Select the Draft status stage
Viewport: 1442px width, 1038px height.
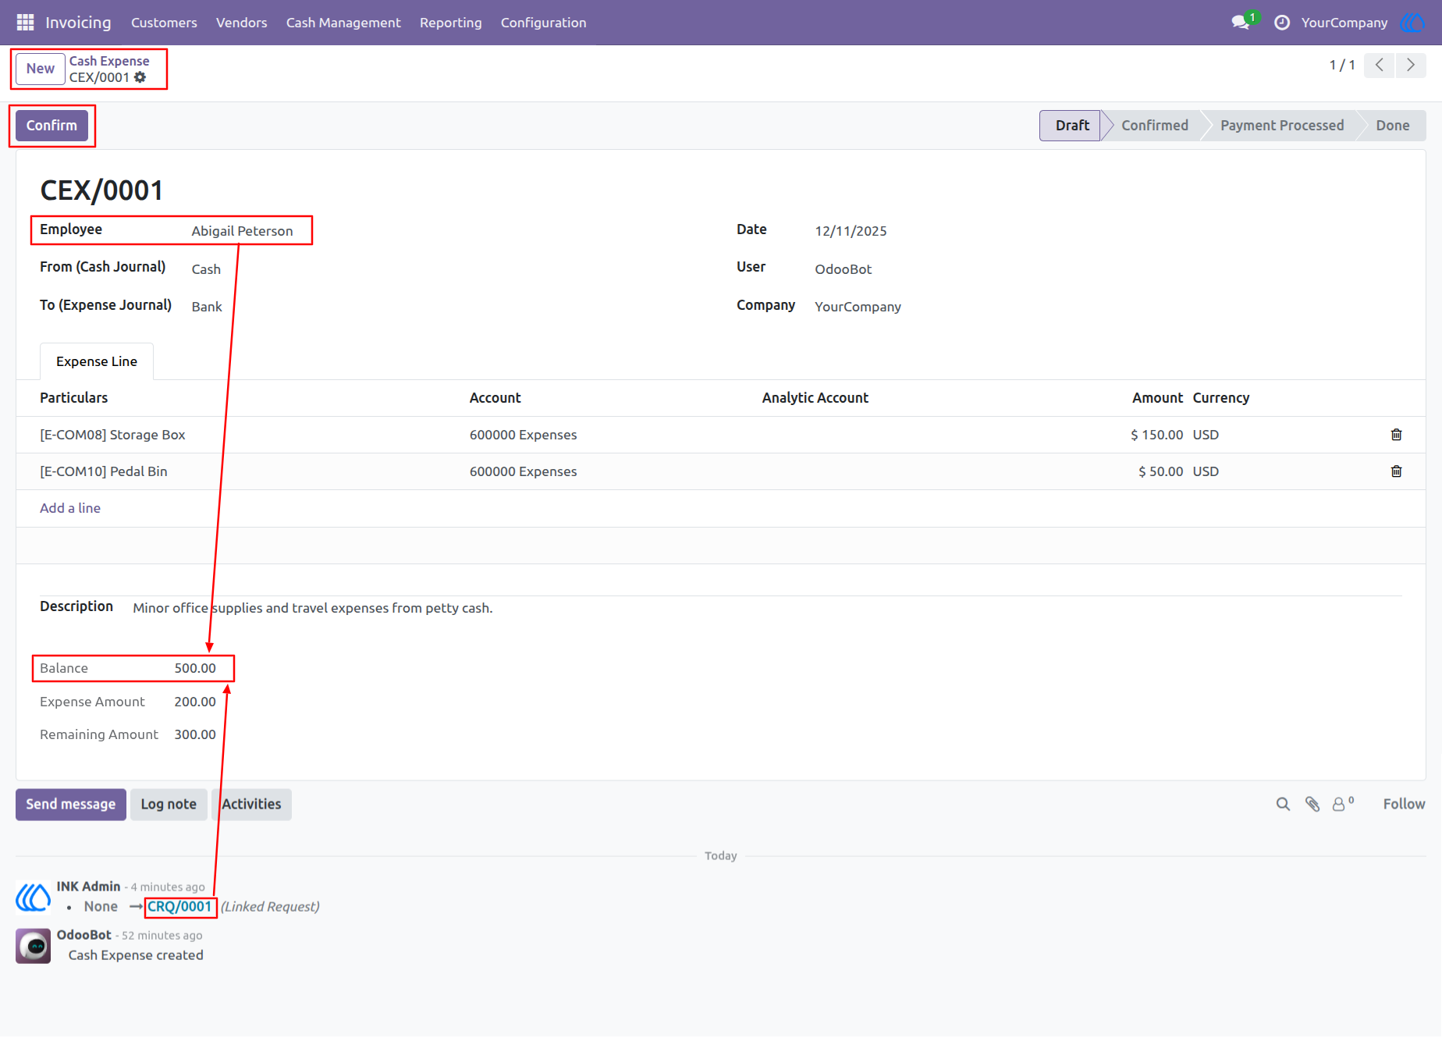1071,126
